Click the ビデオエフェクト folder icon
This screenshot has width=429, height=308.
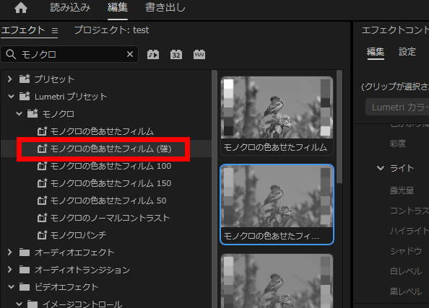pos(25,287)
